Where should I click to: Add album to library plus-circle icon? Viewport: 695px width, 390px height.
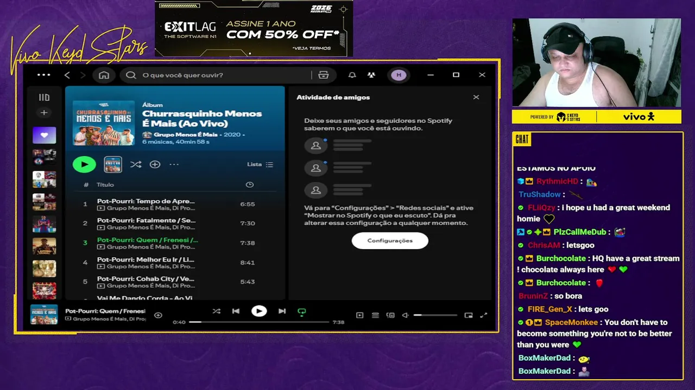click(155, 164)
